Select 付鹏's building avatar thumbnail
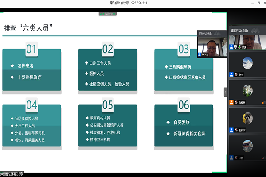This screenshot has height=177, width=266. click(x=247, y=146)
